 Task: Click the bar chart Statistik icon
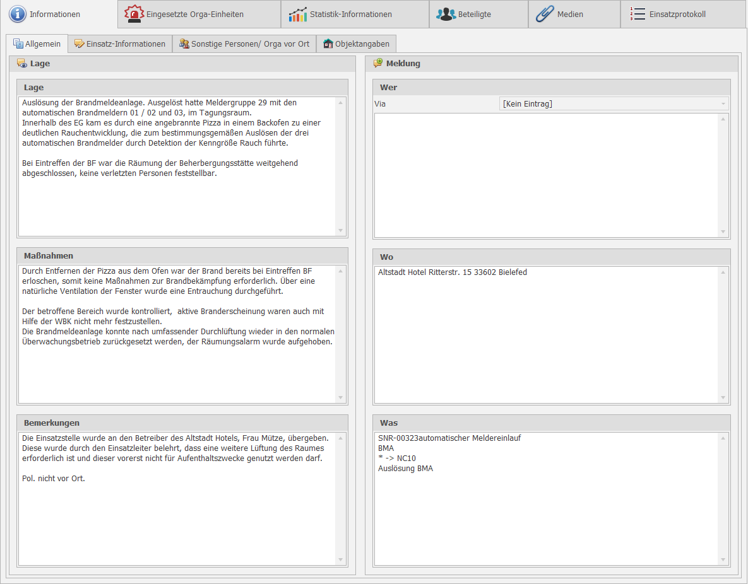[298, 14]
